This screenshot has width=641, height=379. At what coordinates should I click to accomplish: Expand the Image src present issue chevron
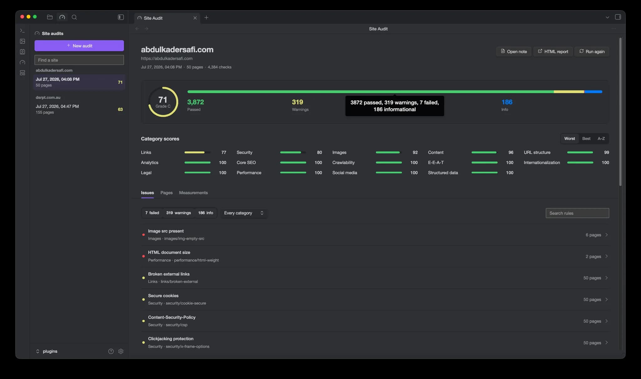(x=606, y=235)
